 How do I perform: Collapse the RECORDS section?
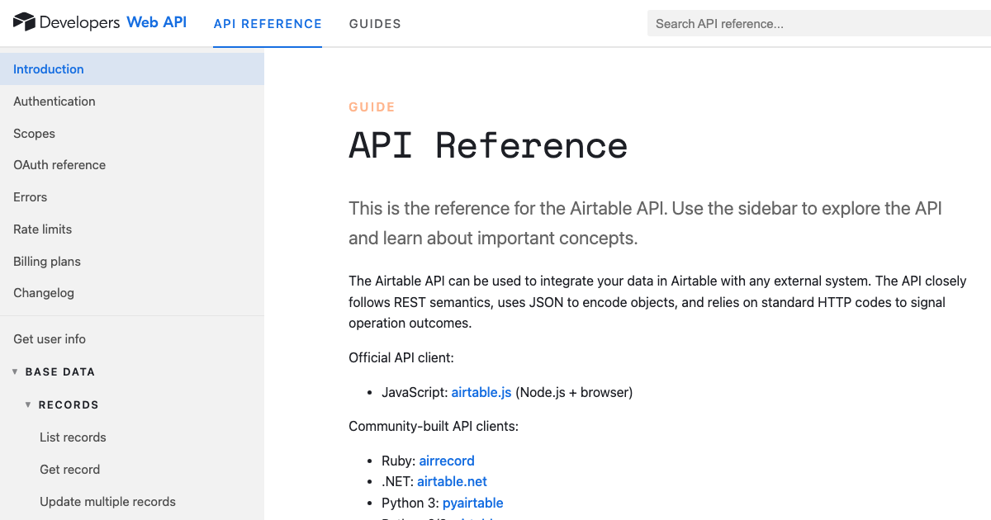click(27, 404)
